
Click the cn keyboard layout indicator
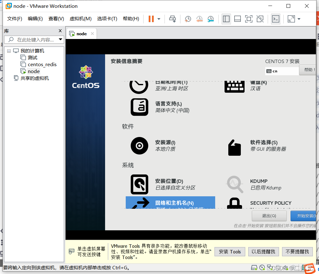point(282,71)
